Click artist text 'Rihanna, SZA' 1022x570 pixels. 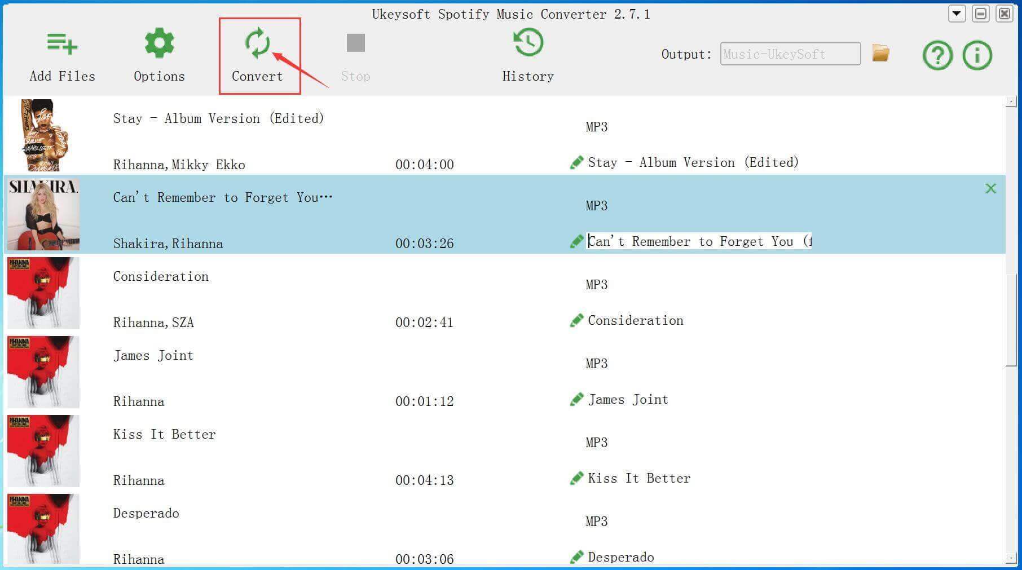pos(153,322)
